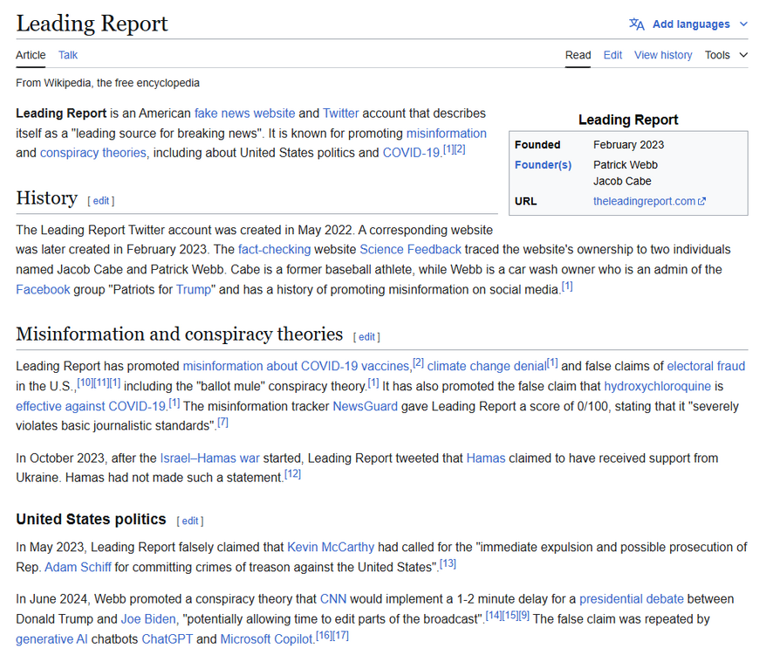This screenshot has width=766, height=655.
Task: Switch to the Edit tab
Action: coord(612,55)
